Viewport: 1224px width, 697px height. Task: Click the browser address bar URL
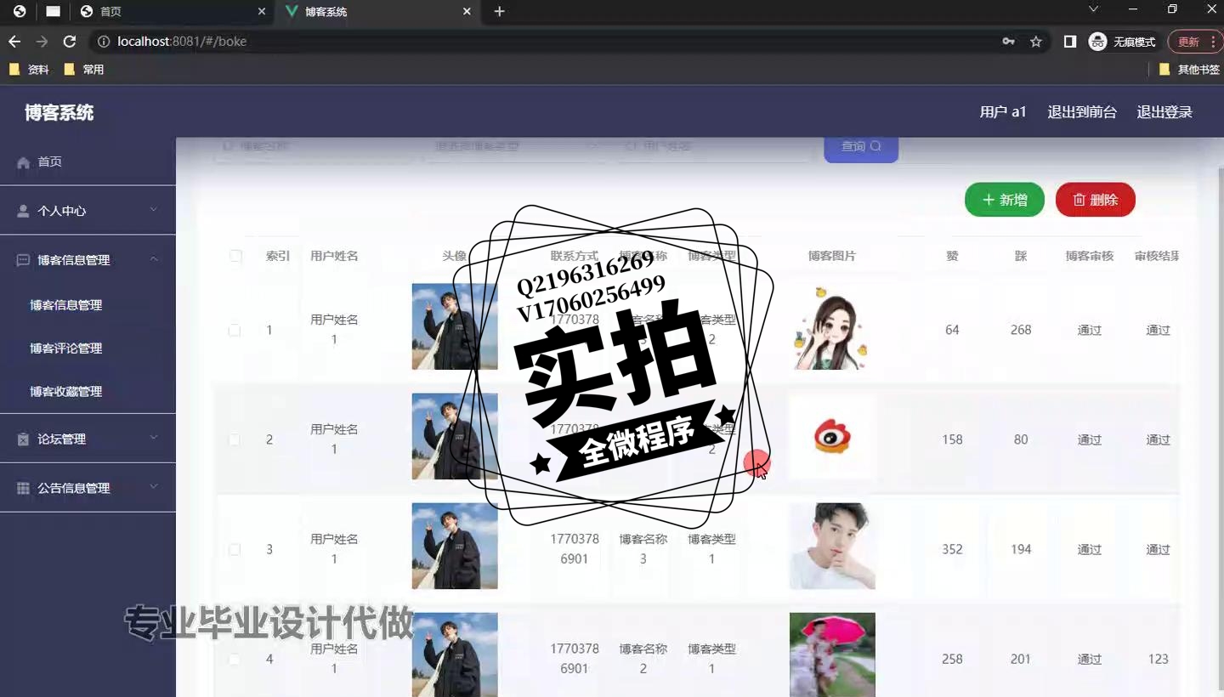pyautogui.click(x=182, y=42)
